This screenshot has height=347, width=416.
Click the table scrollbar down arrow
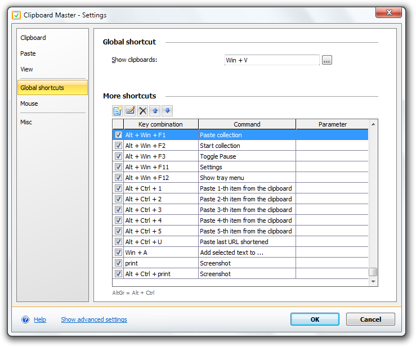point(373,282)
